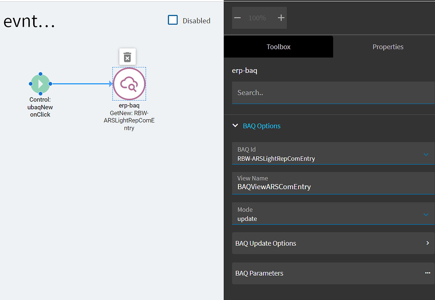
Task: Zoom out using the minus icon
Action: coord(238,18)
